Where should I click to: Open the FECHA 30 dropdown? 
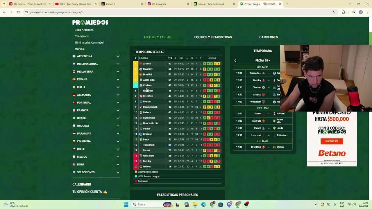(262, 61)
